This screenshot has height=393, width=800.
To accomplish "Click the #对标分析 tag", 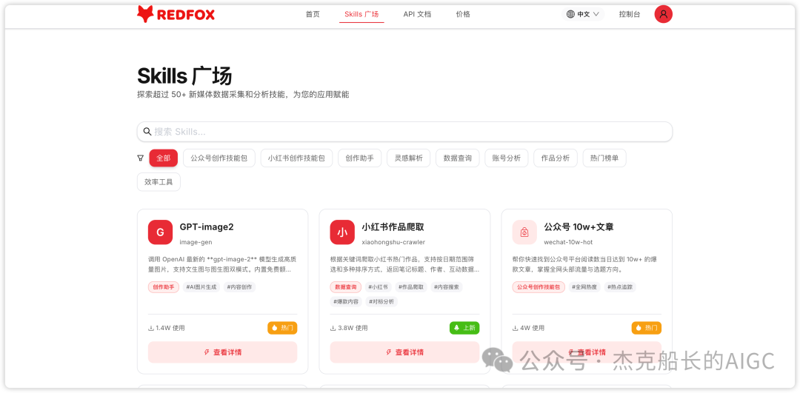I will click(x=381, y=301).
